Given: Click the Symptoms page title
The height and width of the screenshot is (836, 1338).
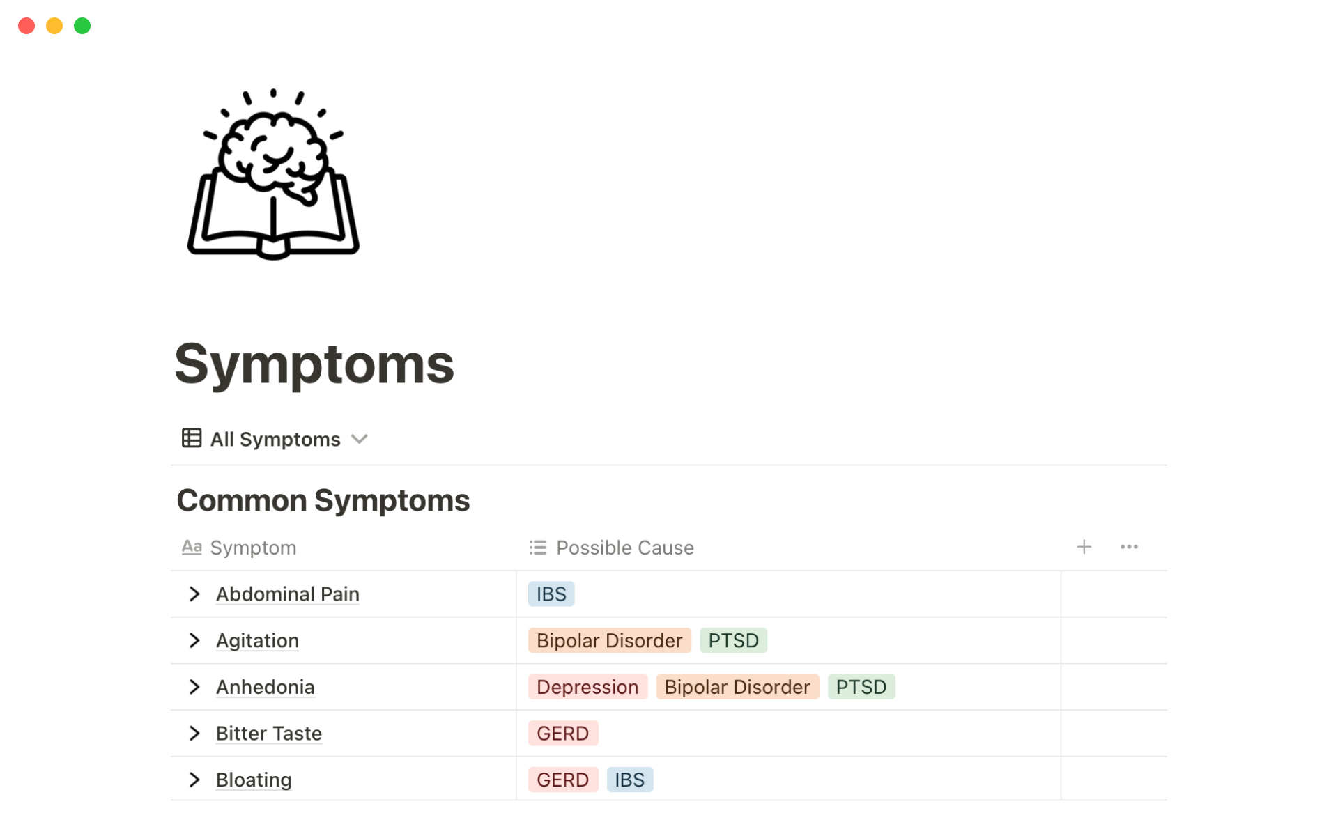Looking at the screenshot, I should tap(314, 364).
